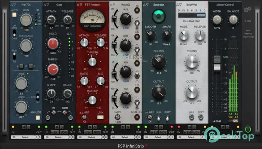Open the Saturator preset dropdown
This screenshot has width=262, height=149.
coord(155,137)
